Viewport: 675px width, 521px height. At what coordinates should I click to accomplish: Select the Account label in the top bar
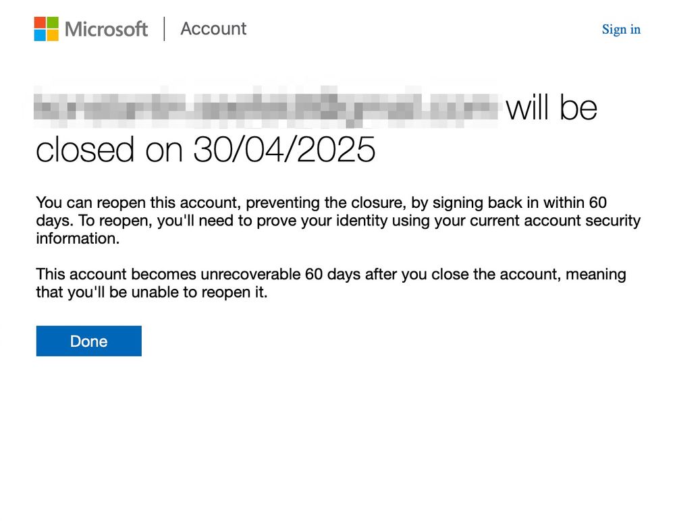(213, 29)
